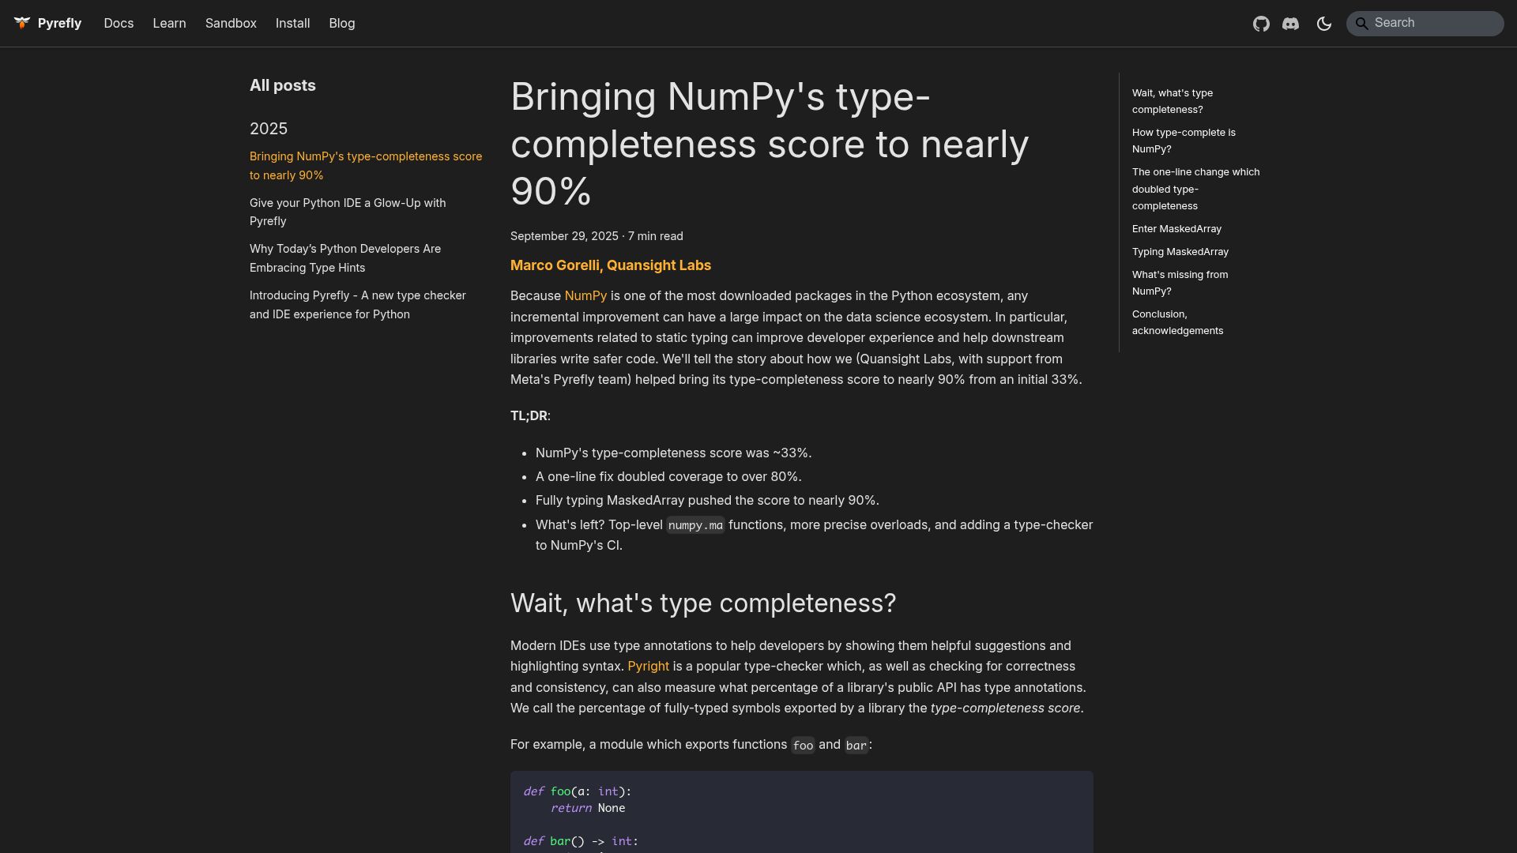Viewport: 1517px width, 853px height.
Task: Click the magnifier icon in the search box
Action: pos(1361,24)
